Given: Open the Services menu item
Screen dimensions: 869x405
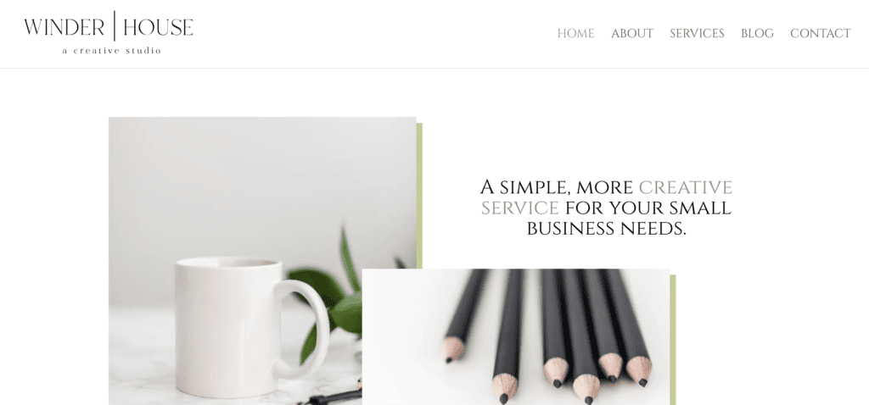Looking at the screenshot, I should pos(697,34).
